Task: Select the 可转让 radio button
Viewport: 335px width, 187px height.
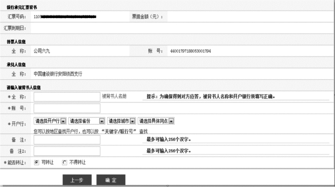Action: 37,162
